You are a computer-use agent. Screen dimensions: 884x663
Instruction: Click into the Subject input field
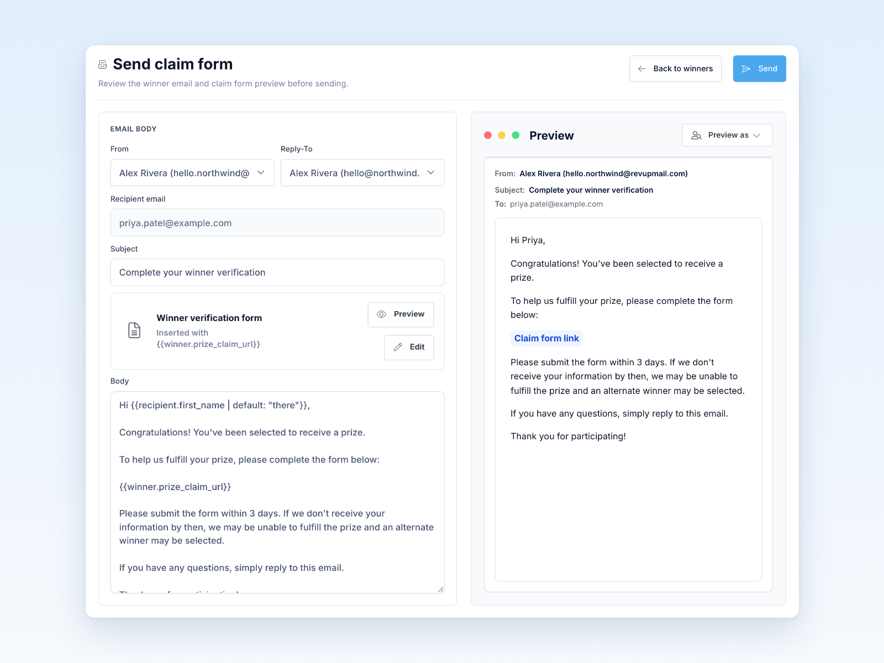277,272
